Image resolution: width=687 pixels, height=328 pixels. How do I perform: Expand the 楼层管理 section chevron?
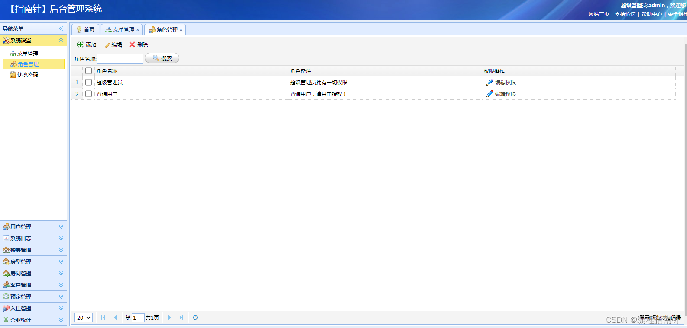[61, 250]
